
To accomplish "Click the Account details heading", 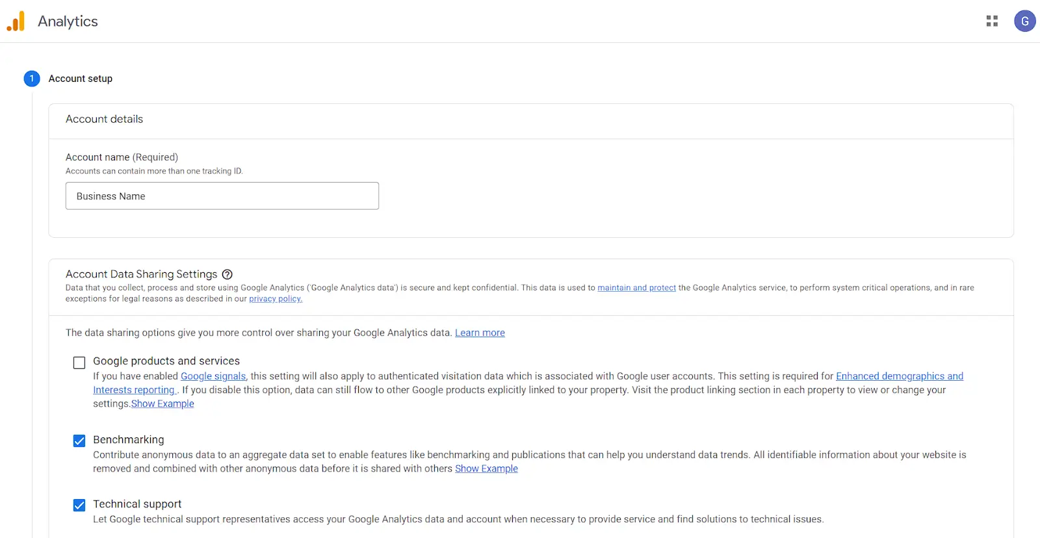I will 104,119.
